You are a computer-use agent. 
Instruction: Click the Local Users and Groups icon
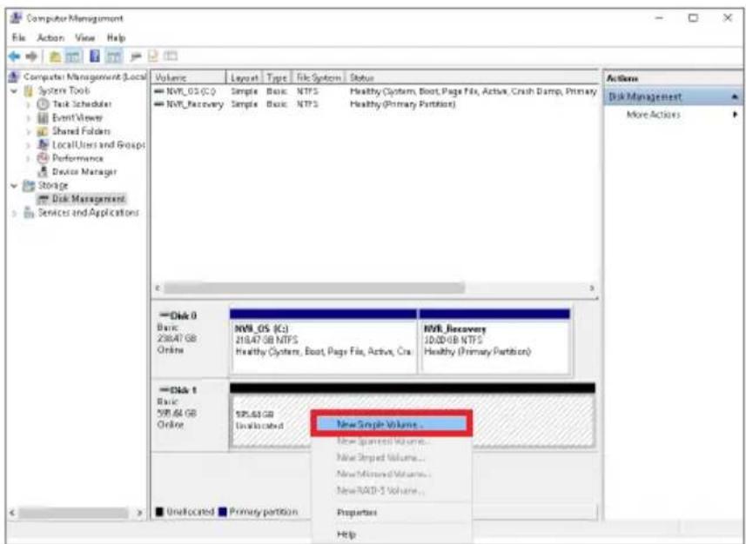[x=44, y=144]
